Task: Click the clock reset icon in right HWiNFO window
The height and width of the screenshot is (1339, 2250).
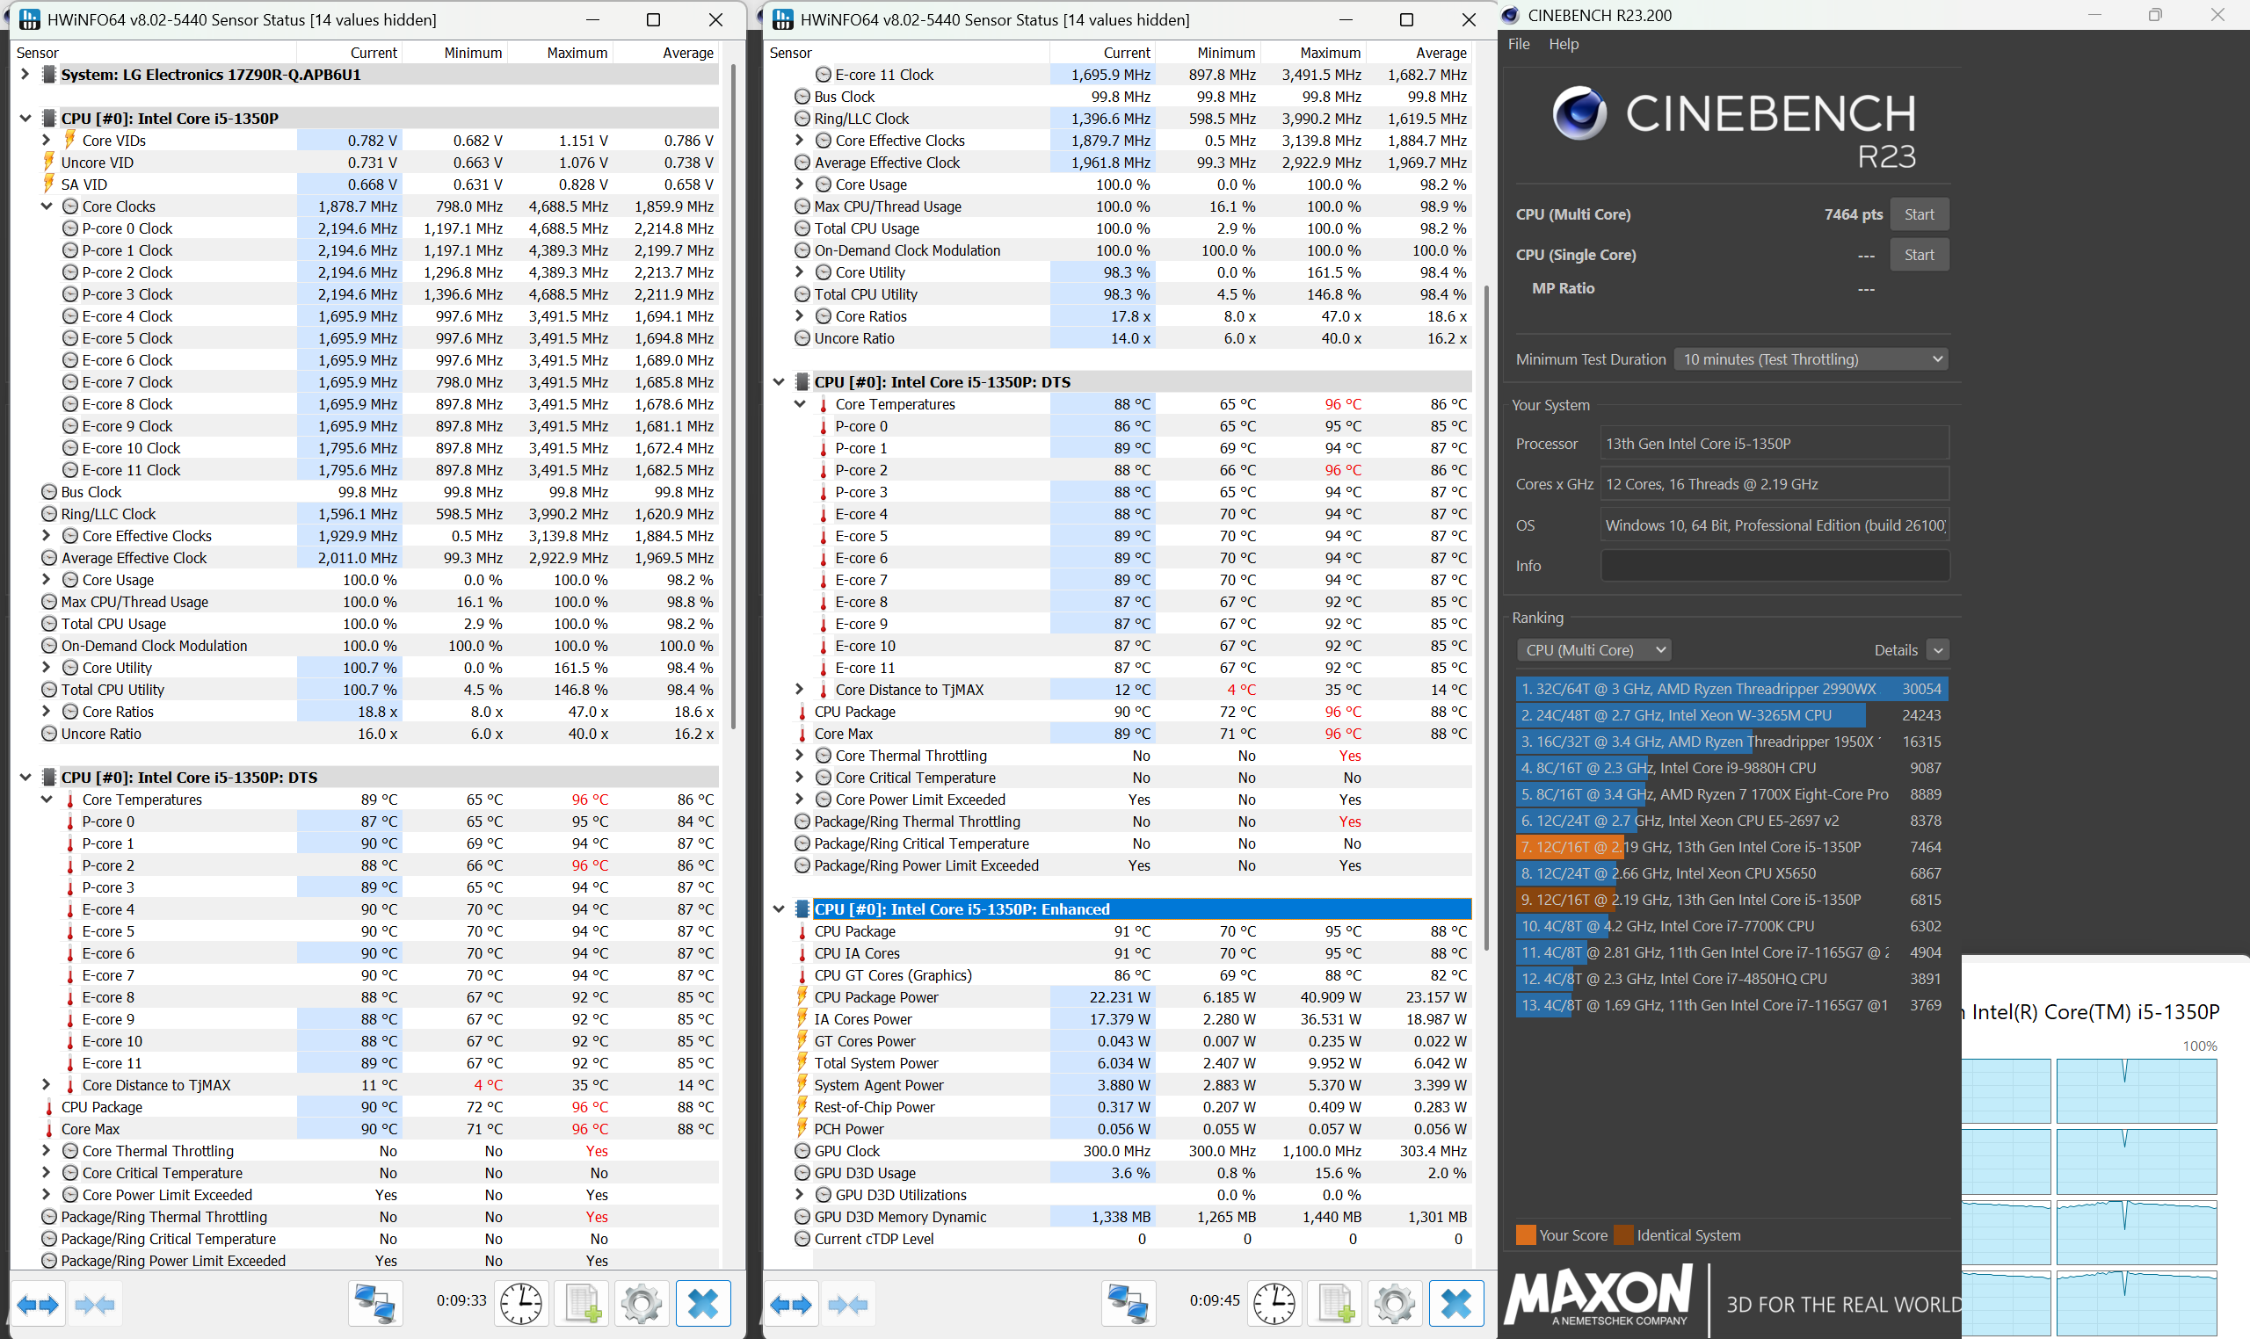Action: [1275, 1304]
